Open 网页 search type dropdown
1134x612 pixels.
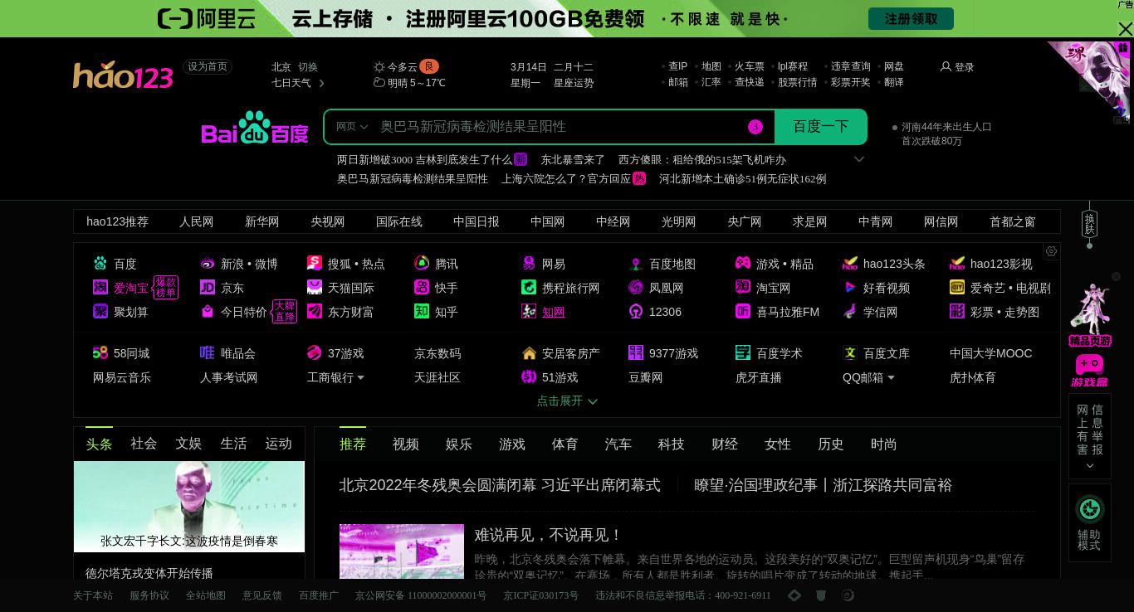[x=352, y=127]
